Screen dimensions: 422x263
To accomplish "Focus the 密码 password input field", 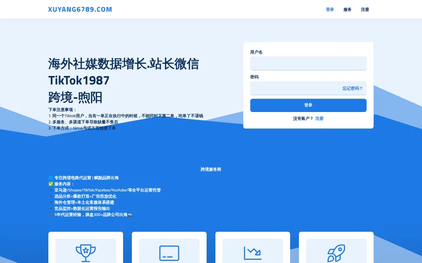I will pyautogui.click(x=308, y=88).
